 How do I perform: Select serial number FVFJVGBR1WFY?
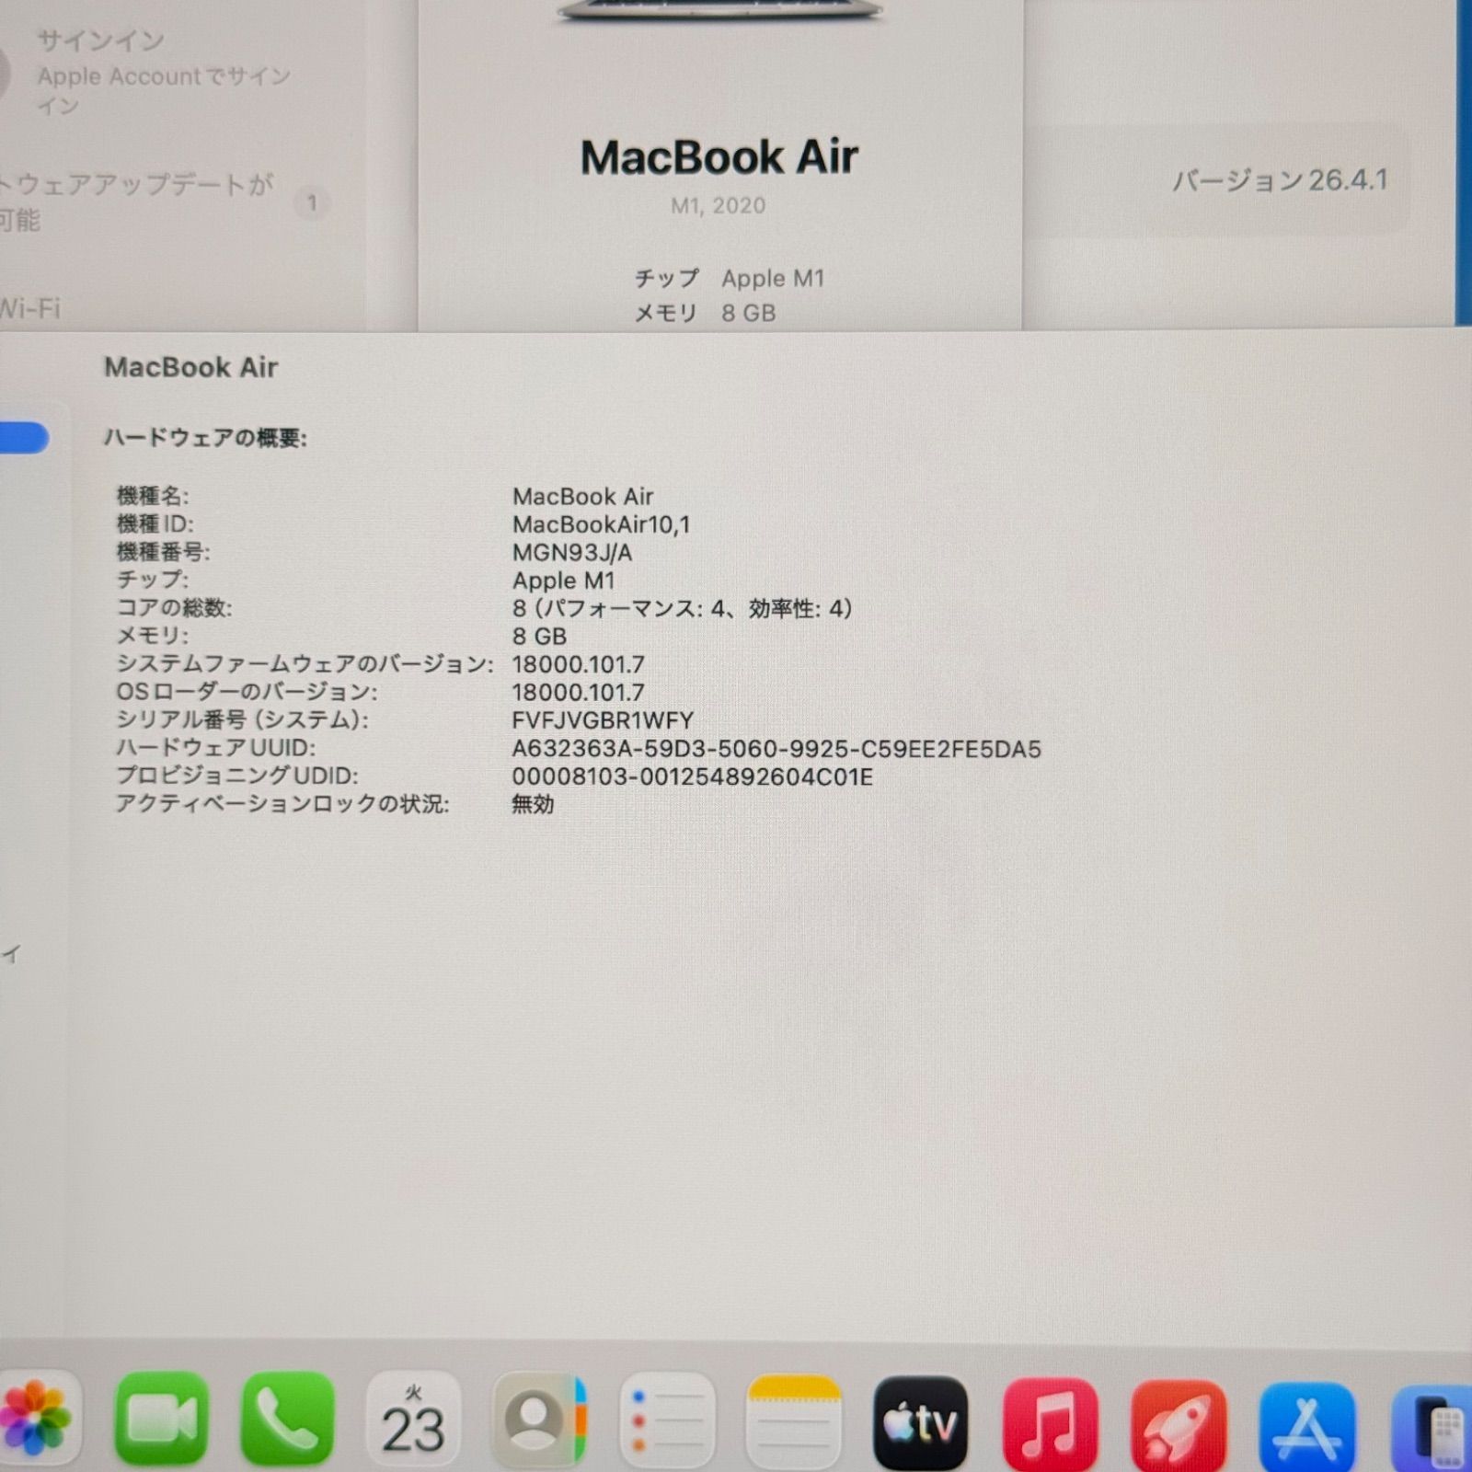[x=603, y=720]
